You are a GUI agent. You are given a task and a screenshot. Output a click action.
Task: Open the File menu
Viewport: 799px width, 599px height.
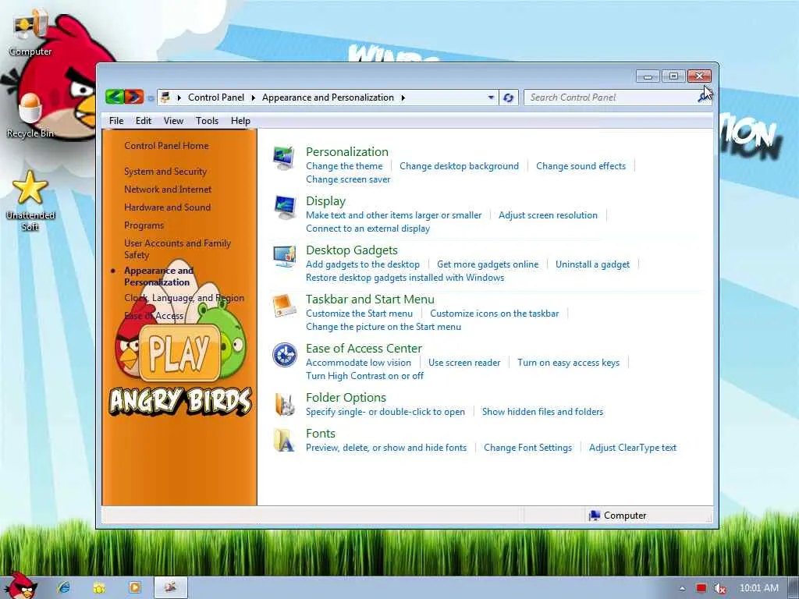coord(116,121)
